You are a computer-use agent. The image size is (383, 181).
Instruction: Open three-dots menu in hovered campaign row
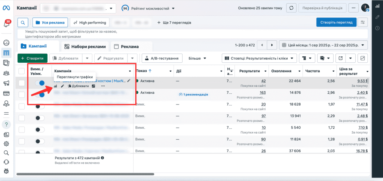(103, 86)
